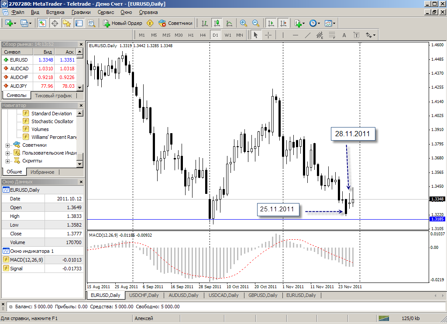Screen dimensions: 447x324
Task: Click the Новый Ордер button
Action: click(123, 23)
